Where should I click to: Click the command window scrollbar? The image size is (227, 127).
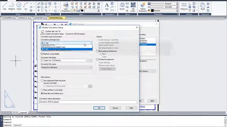tap(225, 121)
